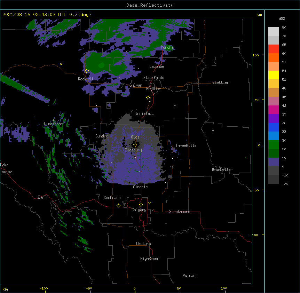Click the Base_Reflectivity title text
The height and width of the screenshot is (293, 300).
pos(150,5)
